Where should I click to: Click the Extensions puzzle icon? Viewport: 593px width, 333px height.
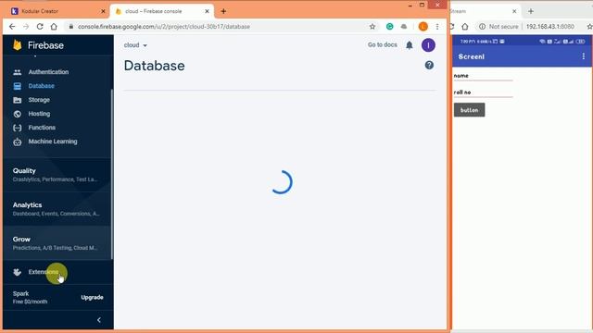click(x=18, y=272)
